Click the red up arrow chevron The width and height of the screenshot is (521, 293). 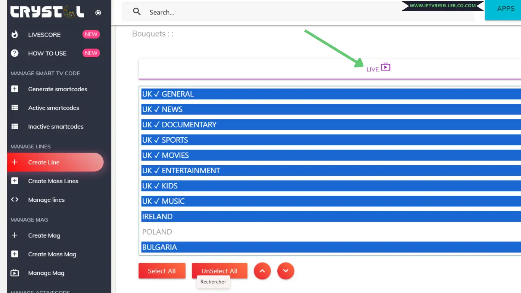tap(262, 271)
